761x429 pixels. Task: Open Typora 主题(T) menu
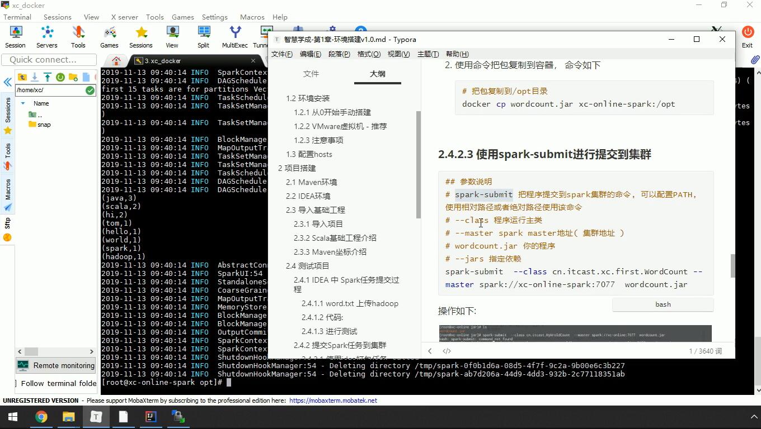click(428, 54)
